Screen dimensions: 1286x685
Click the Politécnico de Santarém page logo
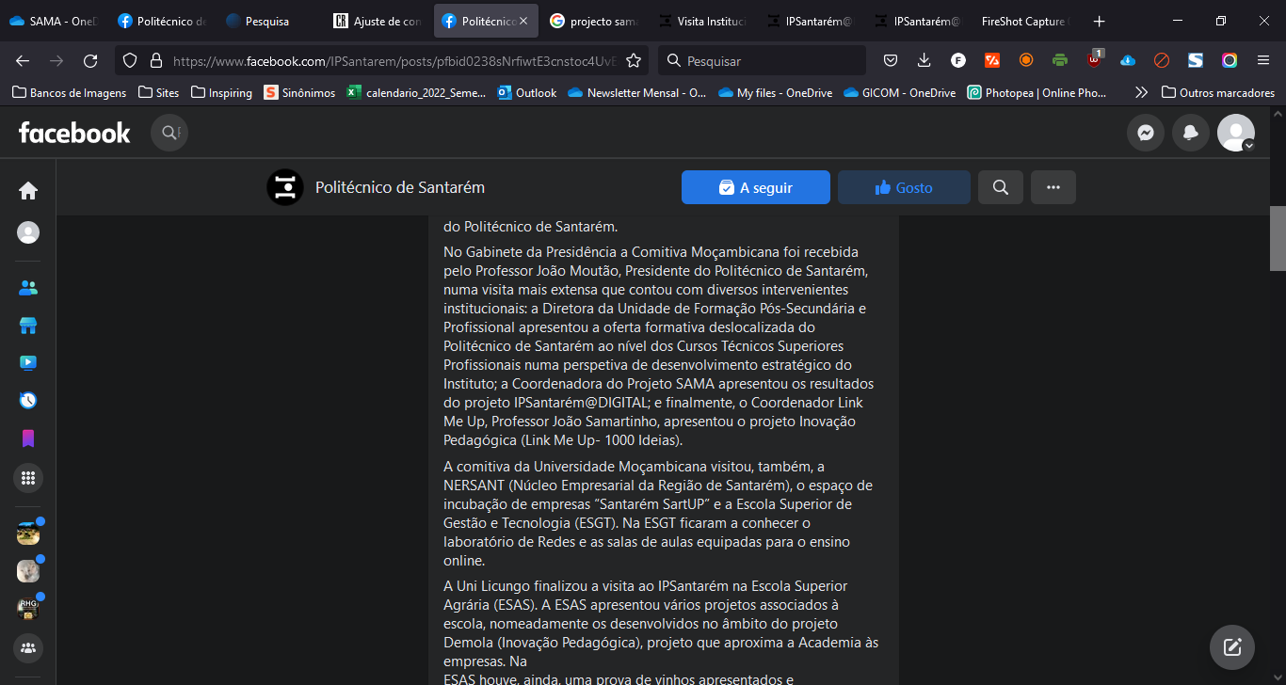[284, 187]
